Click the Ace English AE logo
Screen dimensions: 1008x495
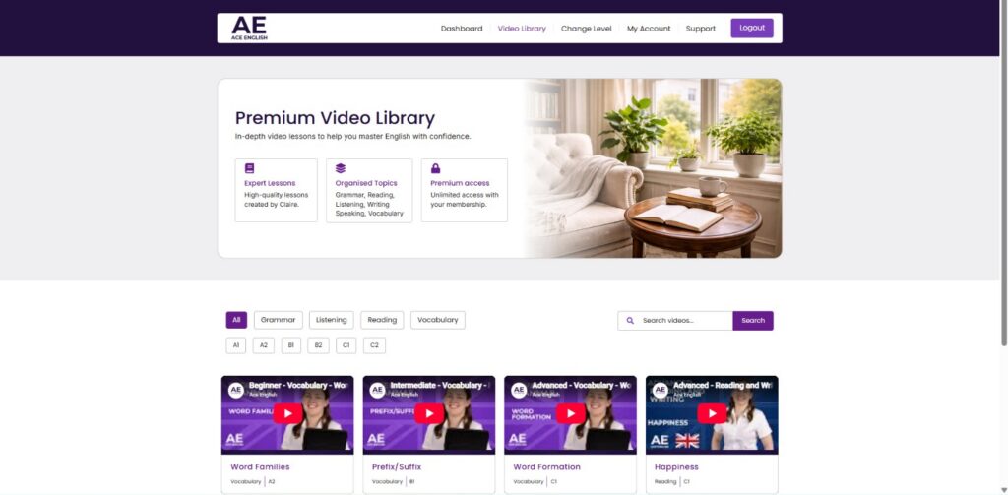tap(249, 29)
